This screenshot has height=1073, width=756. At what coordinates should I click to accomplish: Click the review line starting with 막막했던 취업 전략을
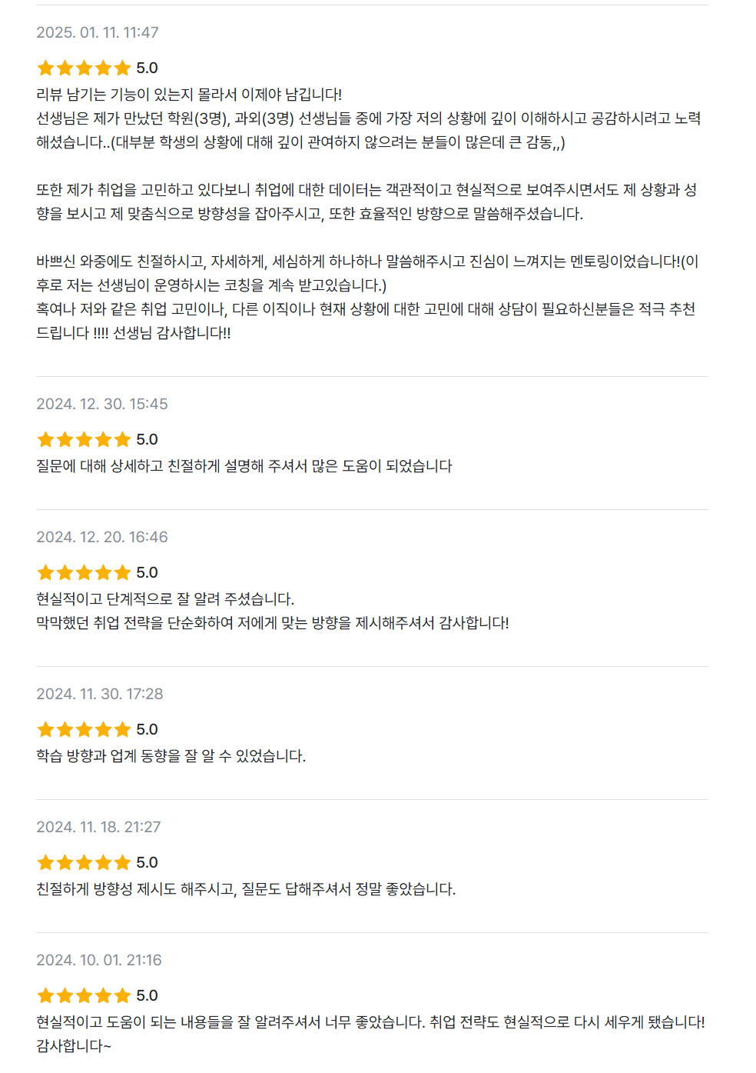(x=273, y=623)
